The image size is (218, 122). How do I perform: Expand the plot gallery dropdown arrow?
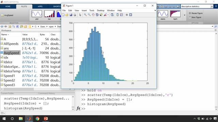(x=185, y=15)
